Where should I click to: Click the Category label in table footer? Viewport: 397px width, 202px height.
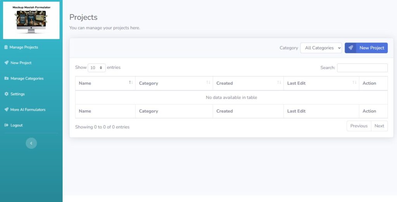click(x=148, y=111)
